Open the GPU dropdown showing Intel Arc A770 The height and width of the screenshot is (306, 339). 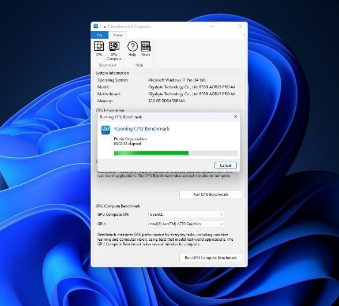(x=186, y=224)
